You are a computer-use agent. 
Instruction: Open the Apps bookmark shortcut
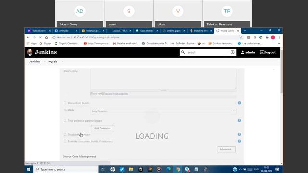[32, 43]
